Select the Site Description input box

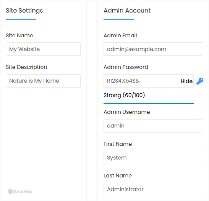[43, 81]
